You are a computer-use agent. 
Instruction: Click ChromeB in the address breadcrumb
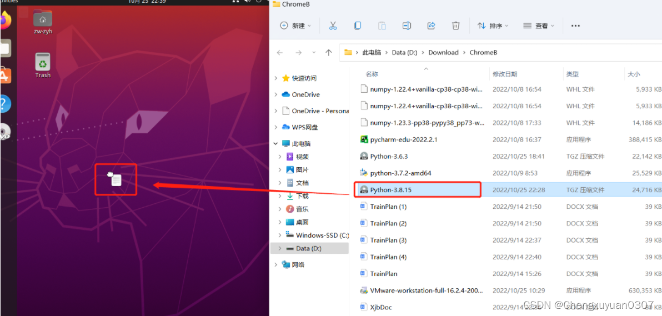[x=483, y=52]
